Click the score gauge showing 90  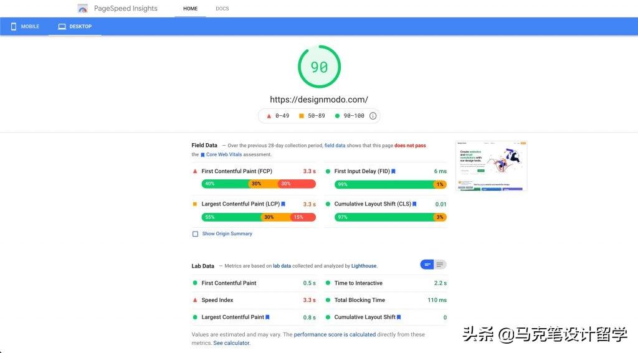click(x=319, y=67)
